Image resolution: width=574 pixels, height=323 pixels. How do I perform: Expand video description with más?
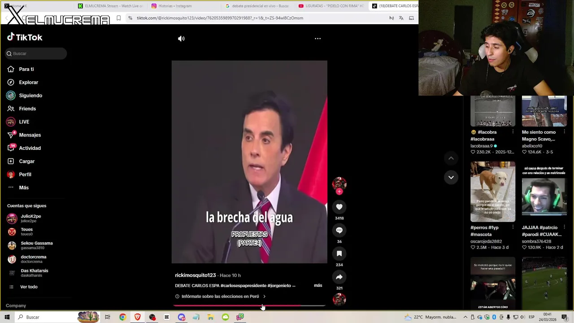tap(318, 285)
